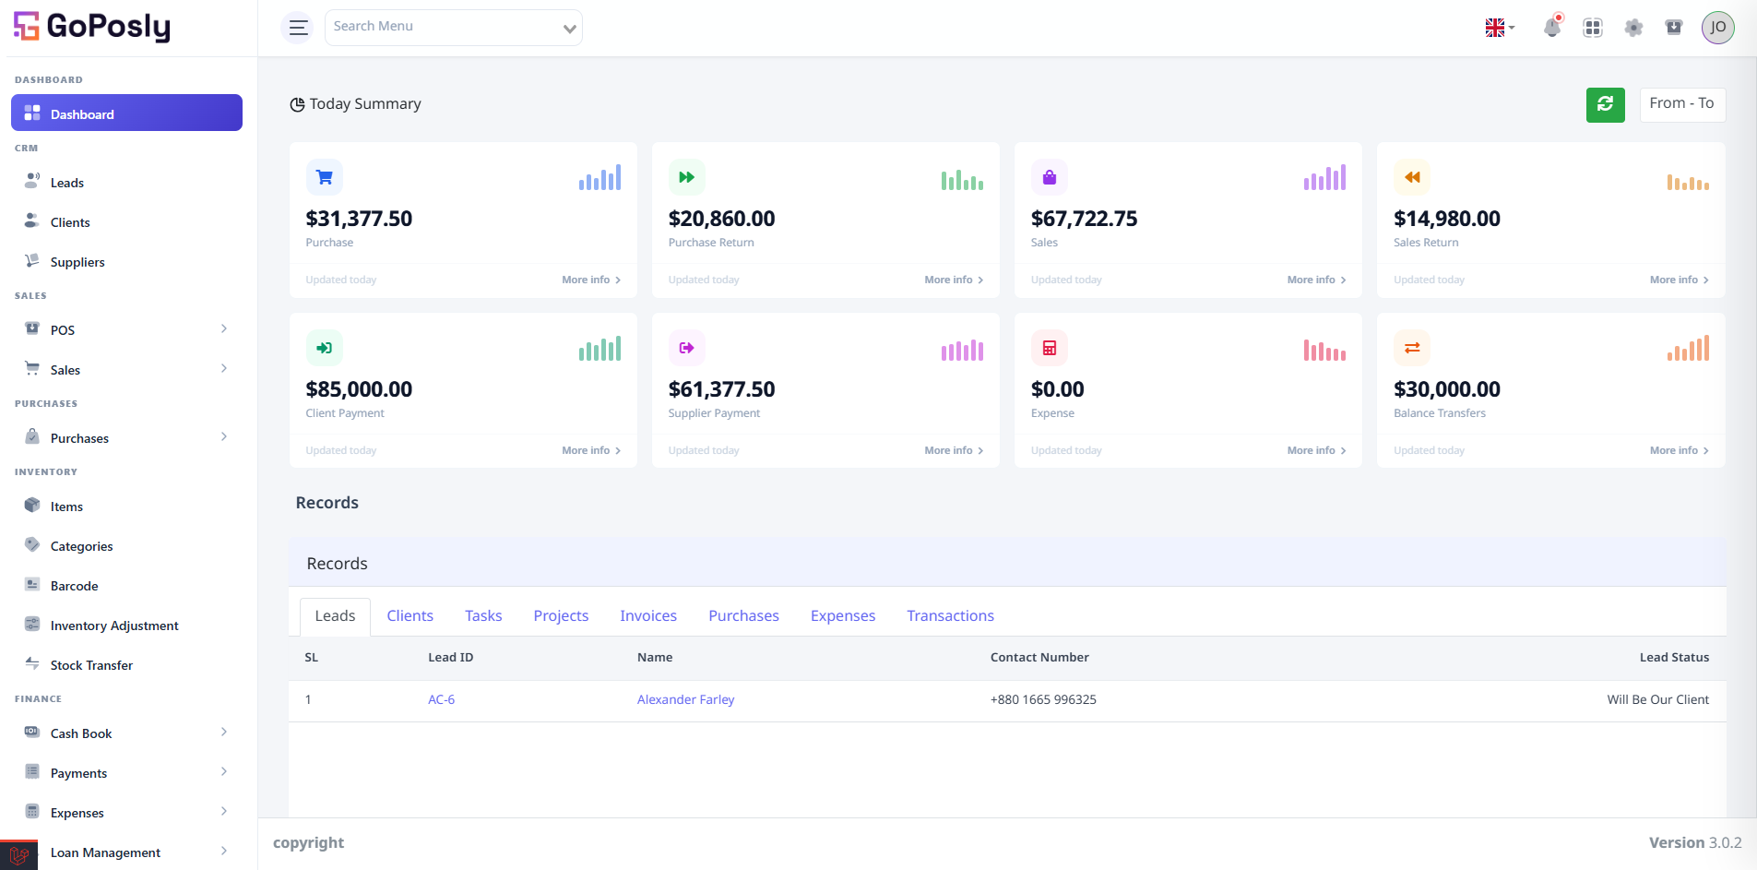Toggle the sidebar hamburger menu
The image size is (1757, 870).
click(298, 28)
